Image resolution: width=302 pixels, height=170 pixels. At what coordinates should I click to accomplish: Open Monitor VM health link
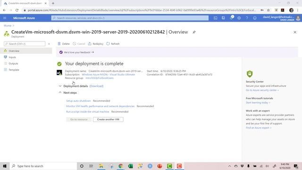click(x=100, y=106)
